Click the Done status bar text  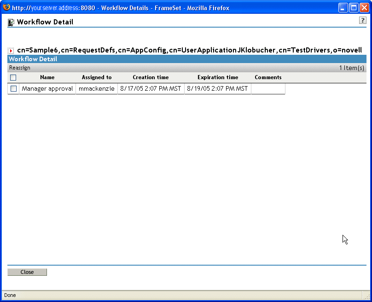(10, 295)
